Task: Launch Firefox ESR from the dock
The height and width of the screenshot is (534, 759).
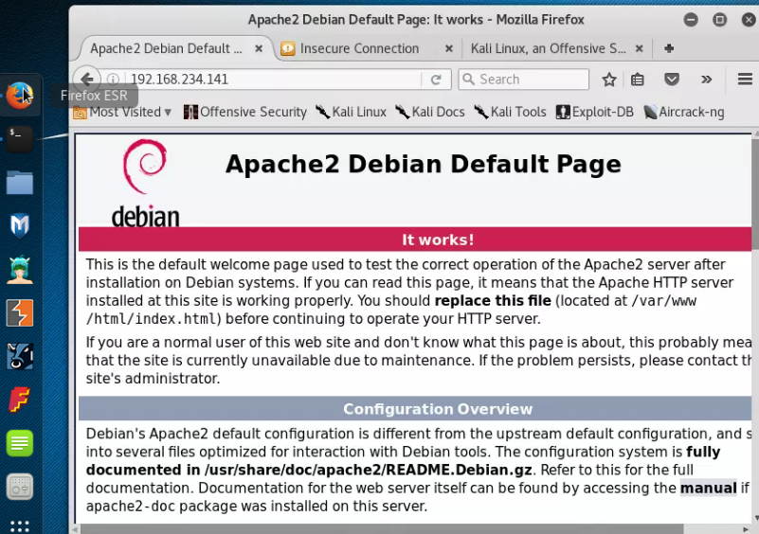Action: (20, 96)
